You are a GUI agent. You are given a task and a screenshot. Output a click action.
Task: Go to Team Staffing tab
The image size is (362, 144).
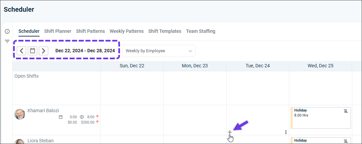201,31
